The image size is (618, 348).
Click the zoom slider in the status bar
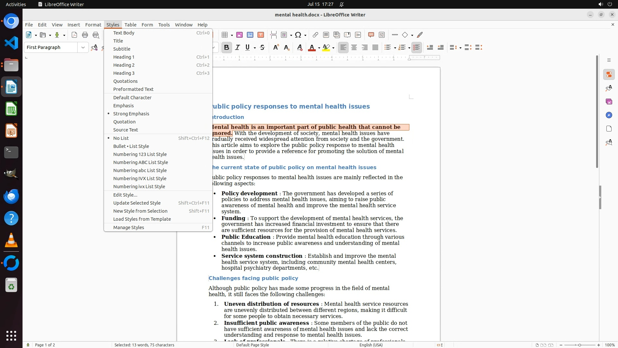point(579,345)
